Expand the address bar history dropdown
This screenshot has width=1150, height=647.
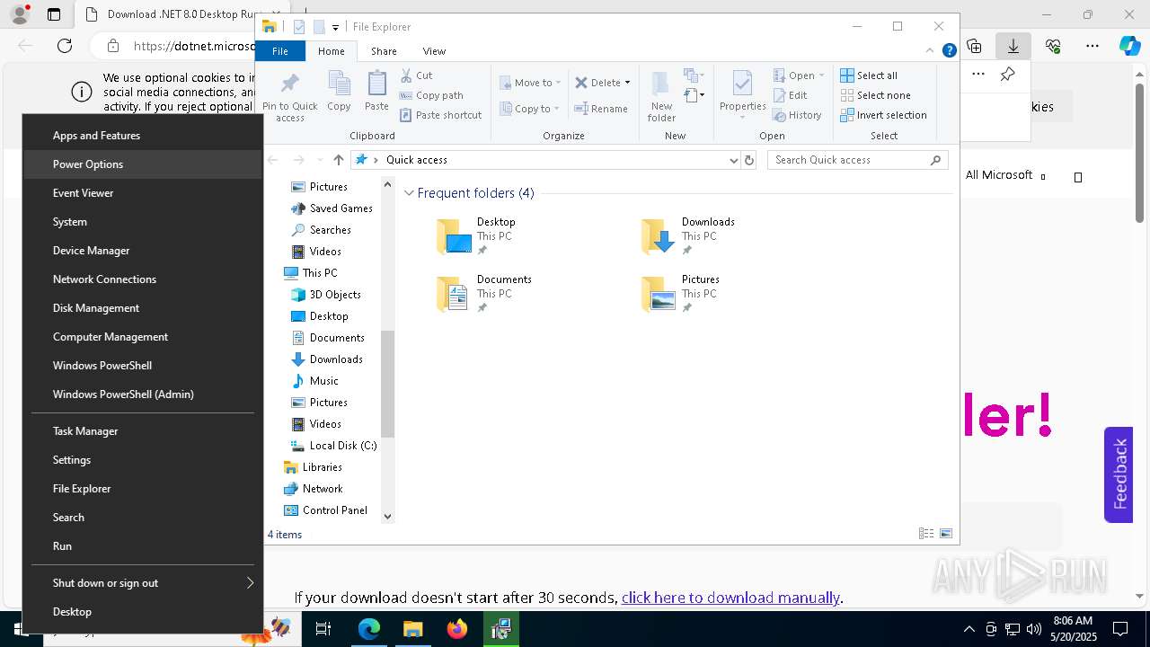(x=734, y=160)
